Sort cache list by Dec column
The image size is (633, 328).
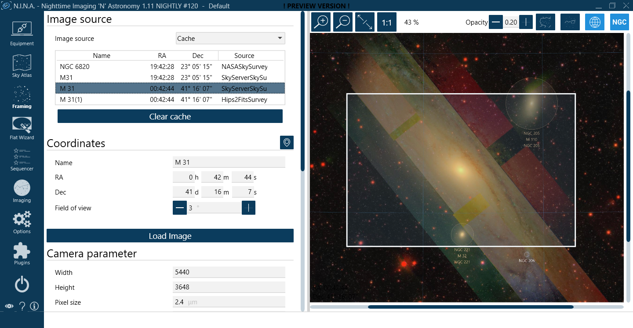point(198,56)
